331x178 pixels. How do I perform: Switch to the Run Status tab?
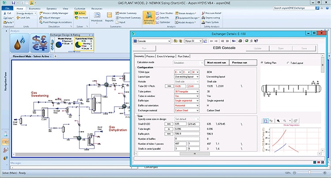tap(183, 56)
